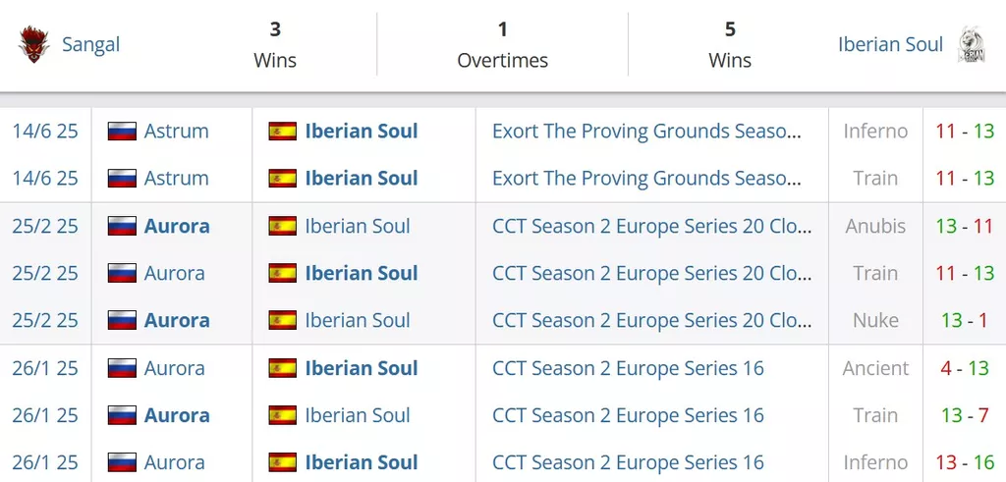The image size is (1006, 482).
Task: Open the Iberian Soul team link in header
Action: click(890, 45)
